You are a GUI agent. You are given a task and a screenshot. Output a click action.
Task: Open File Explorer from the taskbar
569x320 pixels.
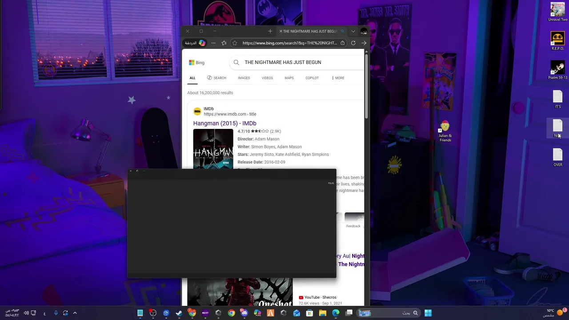(x=323, y=313)
